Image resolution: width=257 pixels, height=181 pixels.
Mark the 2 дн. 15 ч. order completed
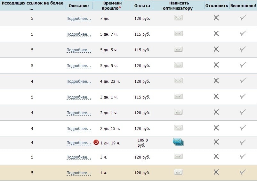(243, 128)
